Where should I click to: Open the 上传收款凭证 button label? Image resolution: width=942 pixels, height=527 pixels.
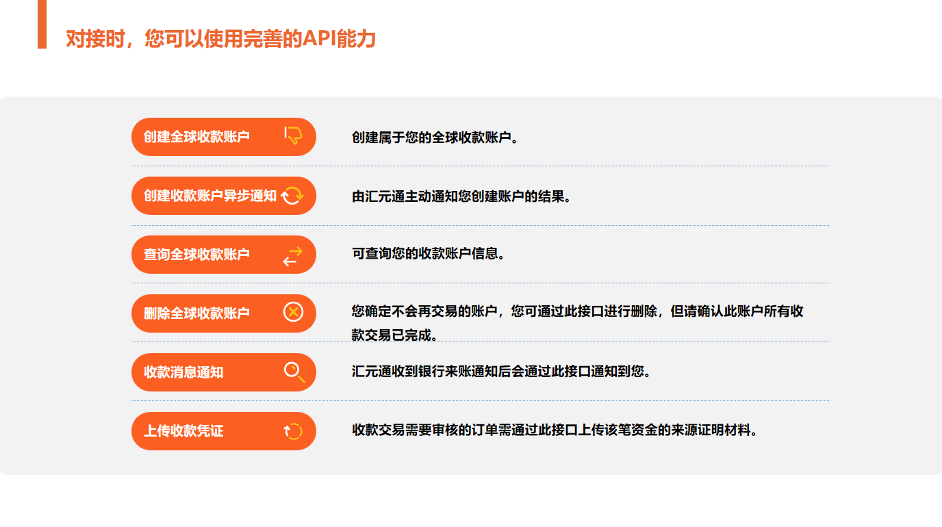(x=183, y=431)
